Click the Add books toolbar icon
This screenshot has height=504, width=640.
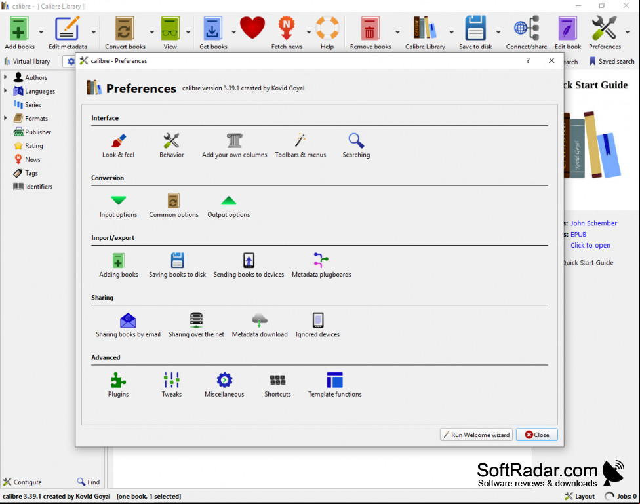tap(19, 33)
